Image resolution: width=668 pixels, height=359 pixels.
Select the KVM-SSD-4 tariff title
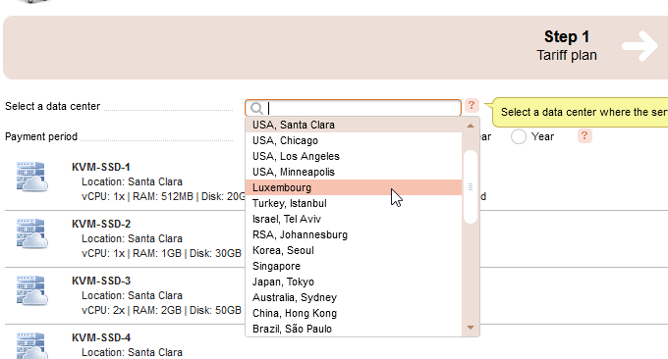point(101,338)
